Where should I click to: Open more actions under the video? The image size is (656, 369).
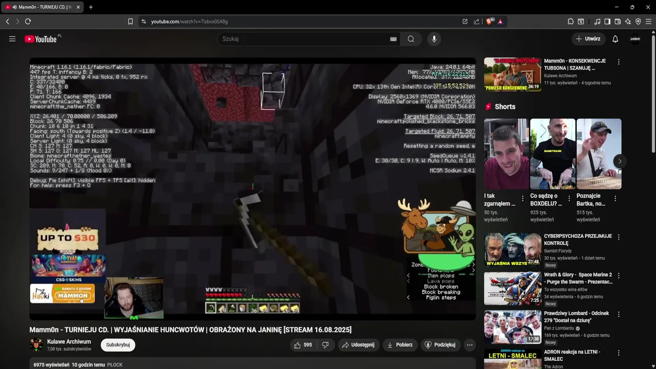click(469, 345)
